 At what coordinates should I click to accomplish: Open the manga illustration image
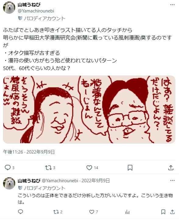coord(89,109)
